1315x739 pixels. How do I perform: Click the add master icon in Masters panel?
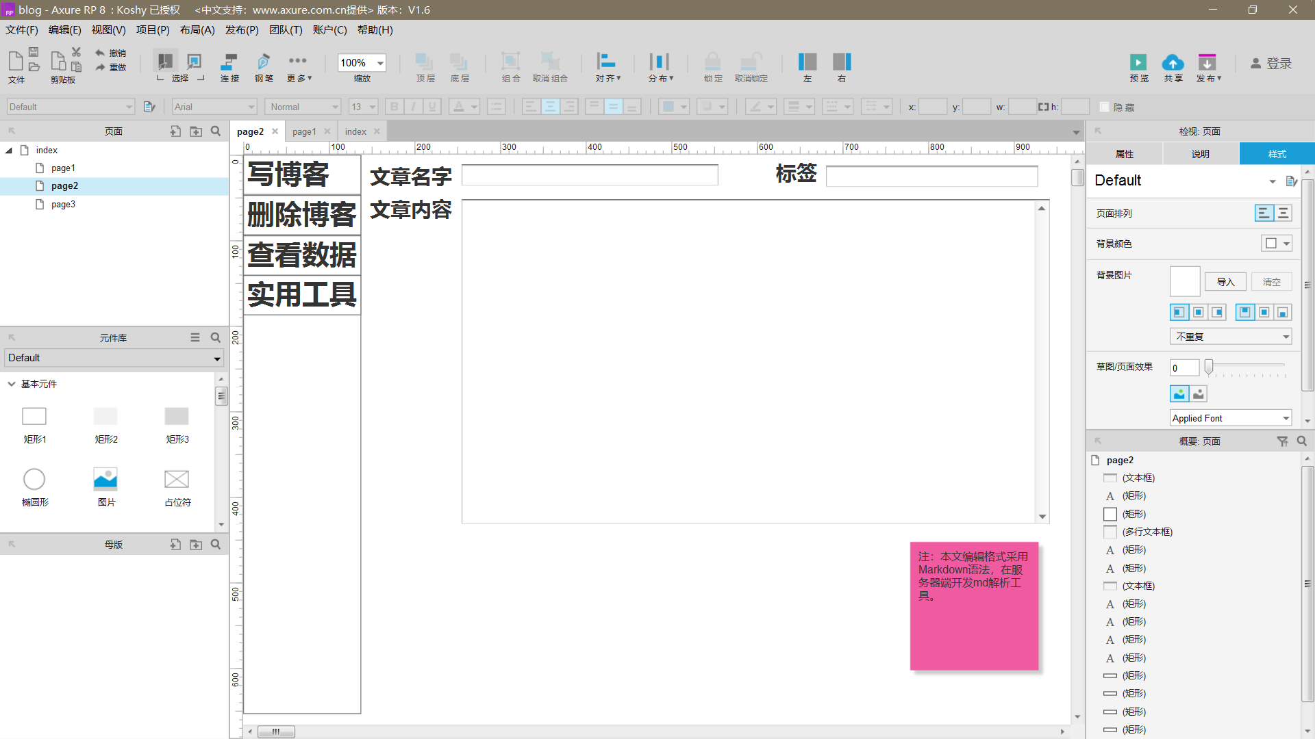(x=175, y=544)
